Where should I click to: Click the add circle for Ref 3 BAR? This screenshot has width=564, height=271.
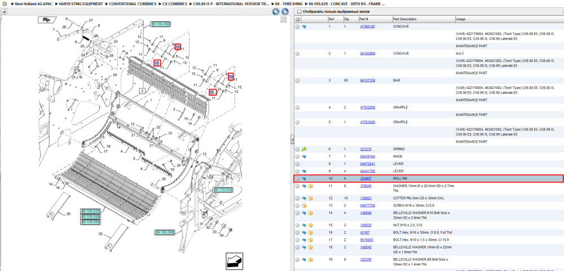point(297,81)
